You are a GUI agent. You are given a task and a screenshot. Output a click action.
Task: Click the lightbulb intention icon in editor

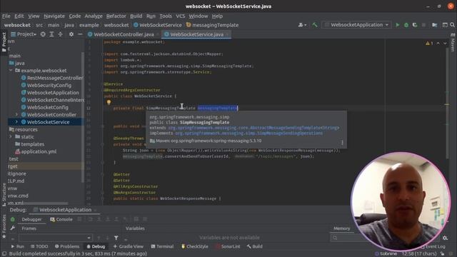point(109,102)
